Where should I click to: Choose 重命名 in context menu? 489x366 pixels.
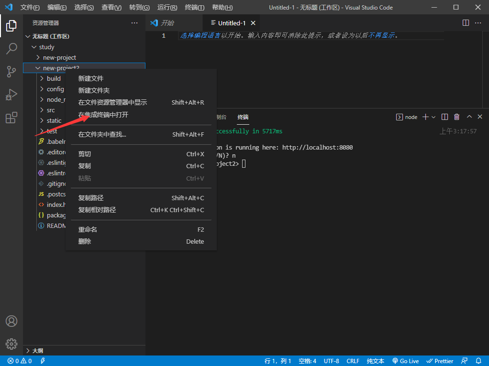pyautogui.click(x=141, y=229)
